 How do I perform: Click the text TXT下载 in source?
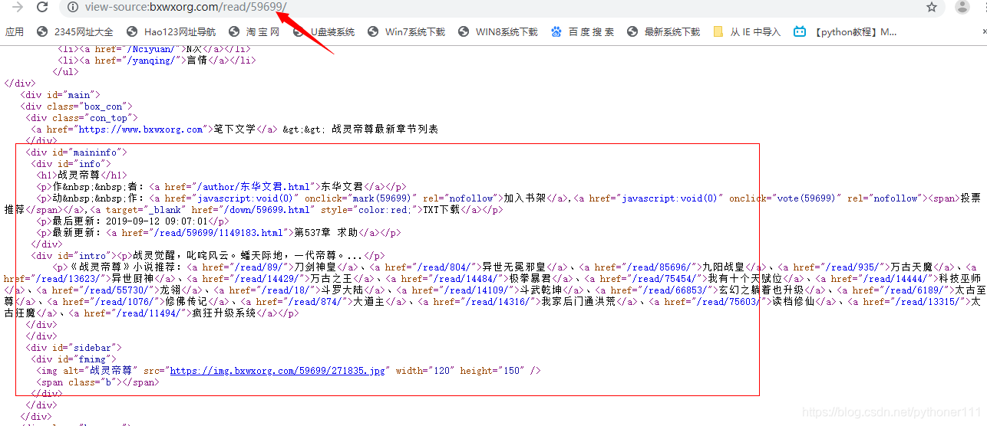(439, 210)
